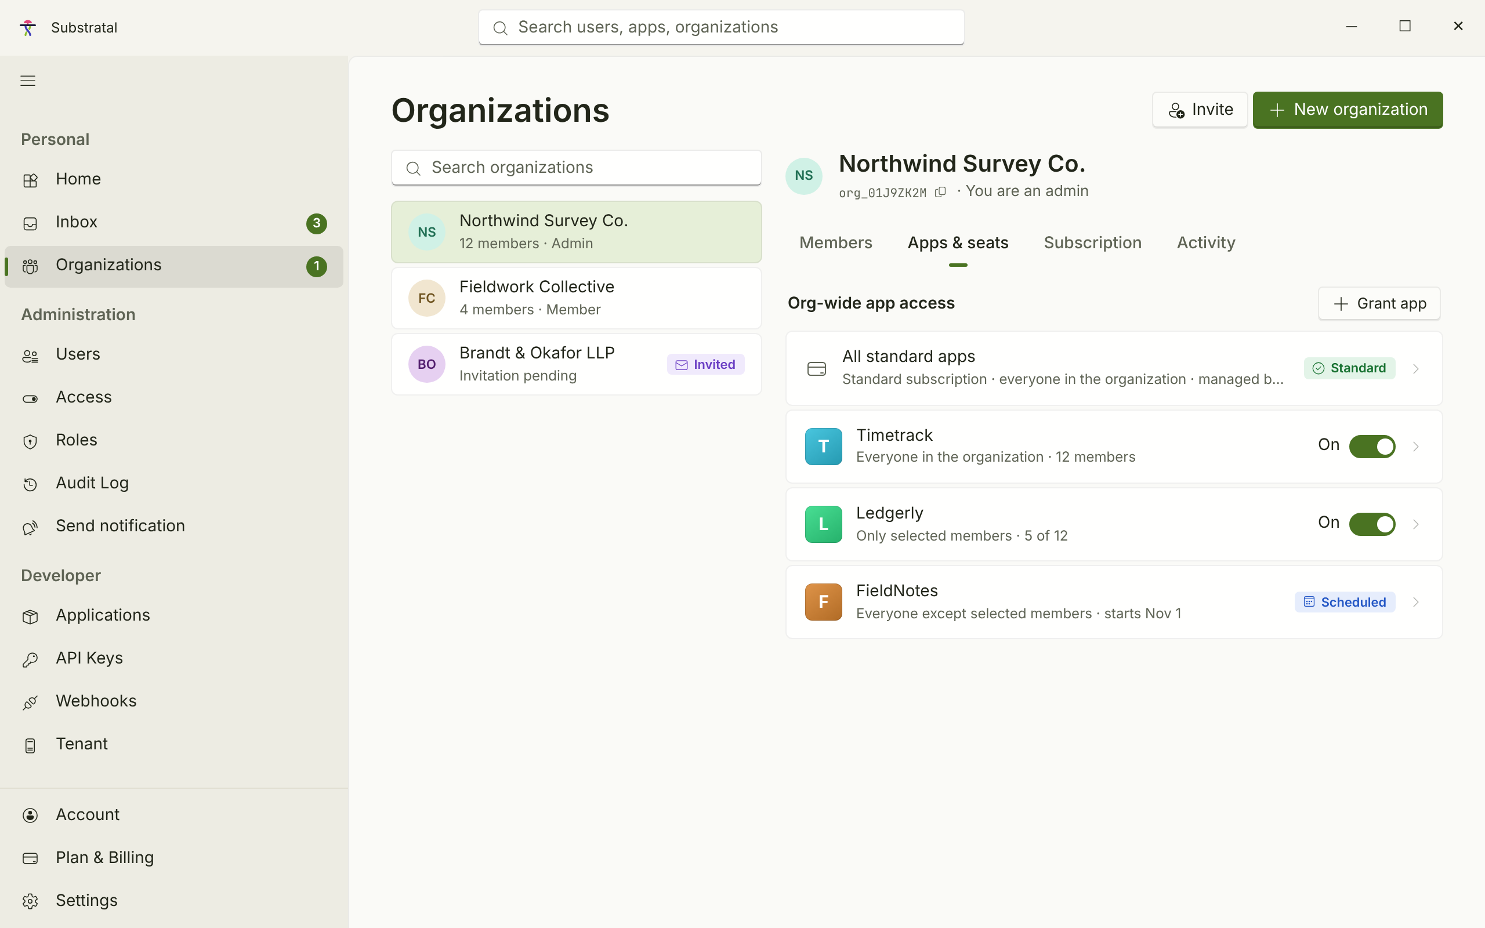This screenshot has width=1485, height=928.
Task: Open FieldNotes details via chevron
Action: [1415, 602]
